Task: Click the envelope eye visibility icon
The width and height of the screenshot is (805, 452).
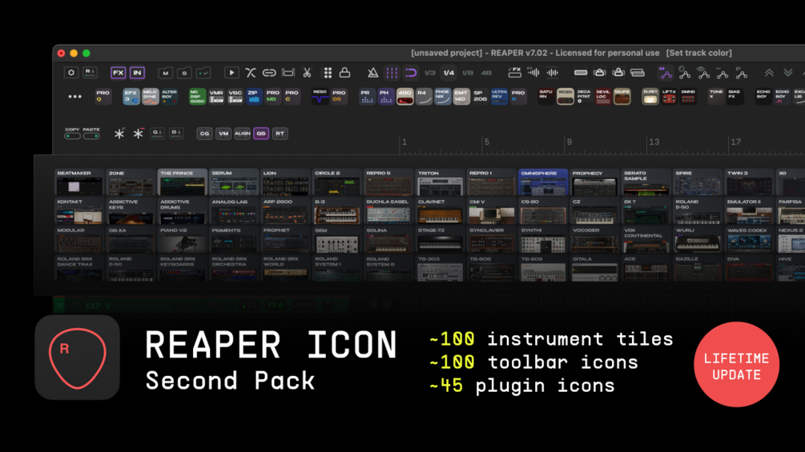Action: click(703, 73)
